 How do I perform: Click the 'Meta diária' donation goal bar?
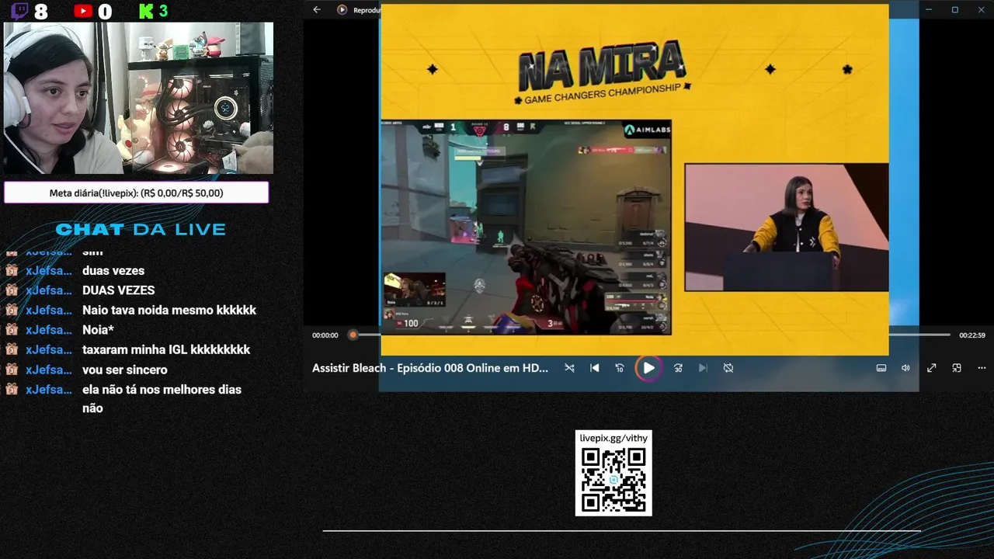pyautogui.click(x=137, y=193)
